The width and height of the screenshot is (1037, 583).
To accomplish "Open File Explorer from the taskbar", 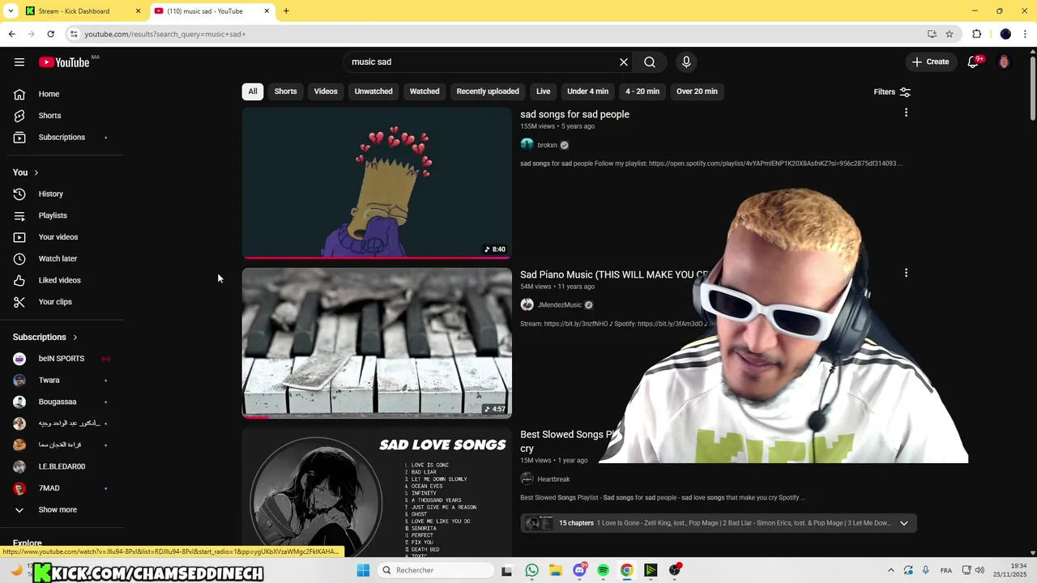I will click(x=556, y=570).
